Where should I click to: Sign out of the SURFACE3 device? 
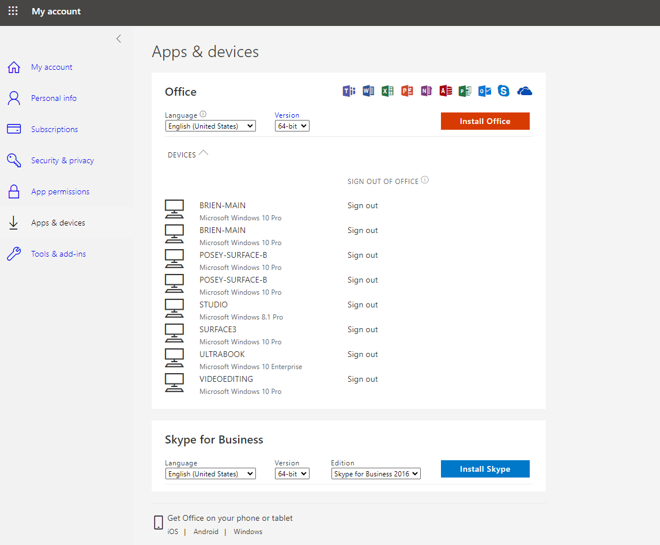click(x=363, y=329)
